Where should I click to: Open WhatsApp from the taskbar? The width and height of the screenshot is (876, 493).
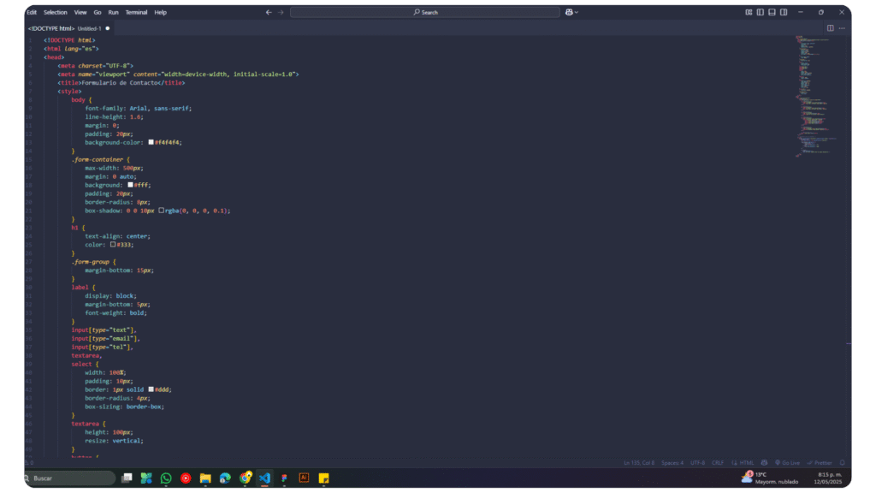166,478
